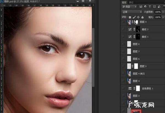Click the curves adjustment icon of 曲线 1
Screen dimensions: 165x113
click(x=130, y=37)
